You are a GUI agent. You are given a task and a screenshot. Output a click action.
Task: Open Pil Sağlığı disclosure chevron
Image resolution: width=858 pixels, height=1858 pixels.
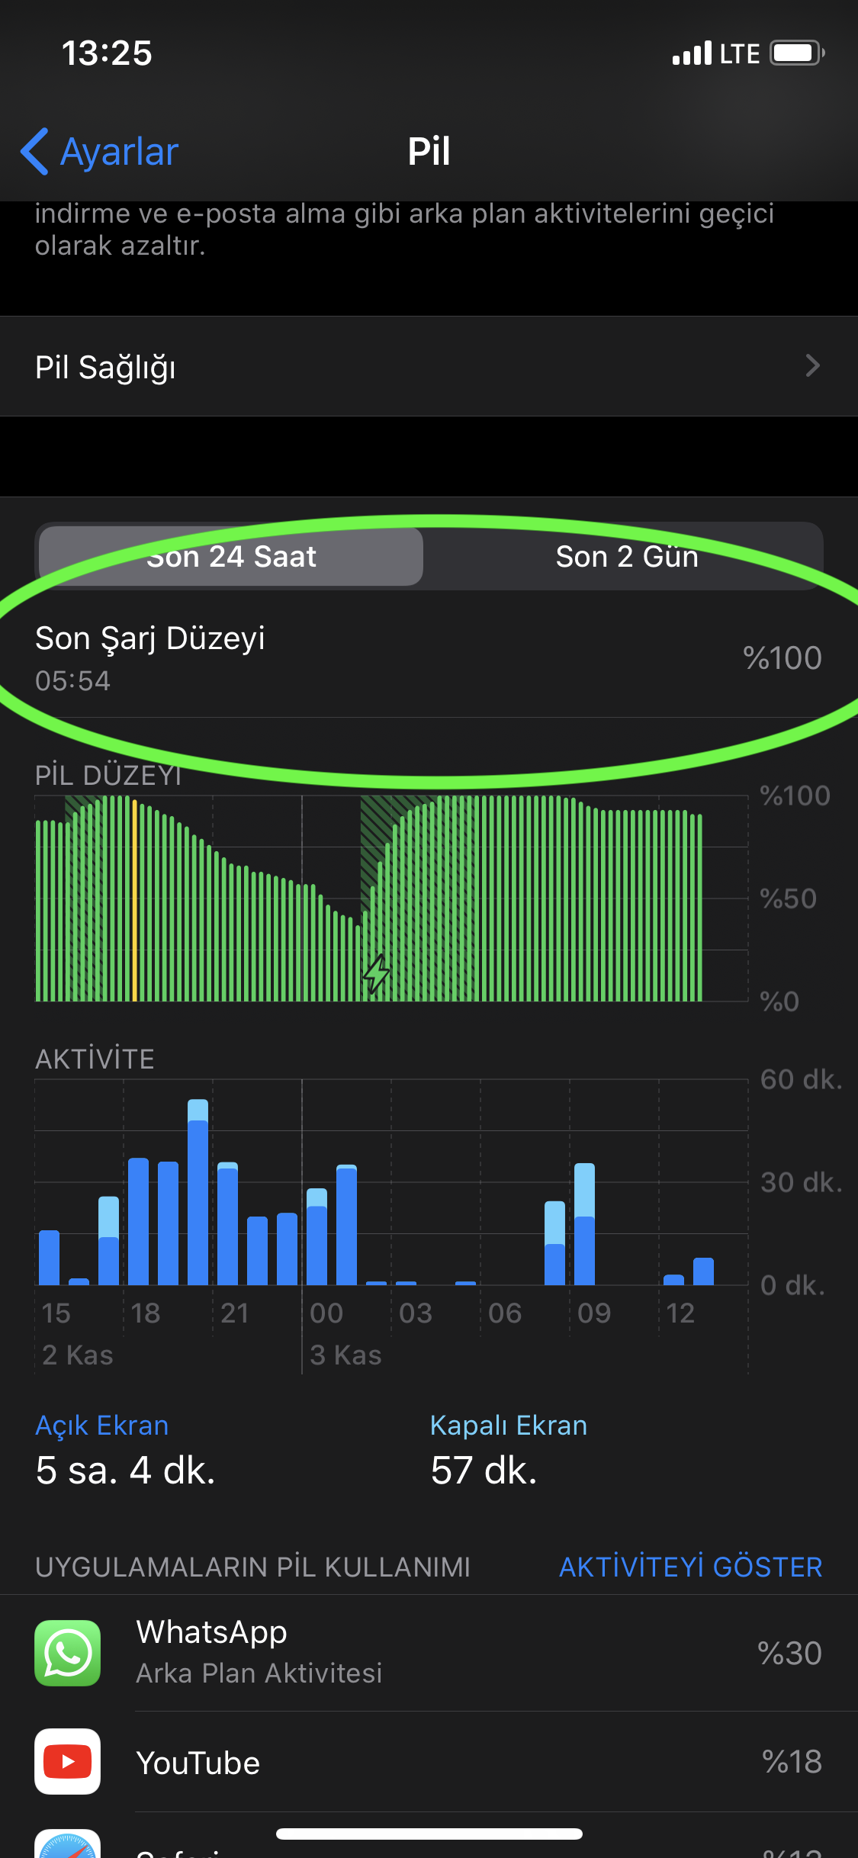pos(813,366)
